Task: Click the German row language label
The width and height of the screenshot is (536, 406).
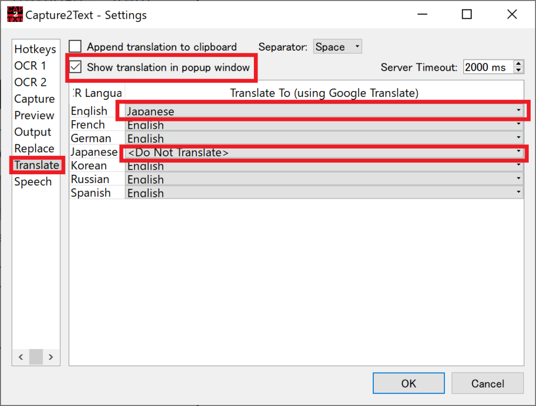Action: pos(91,138)
